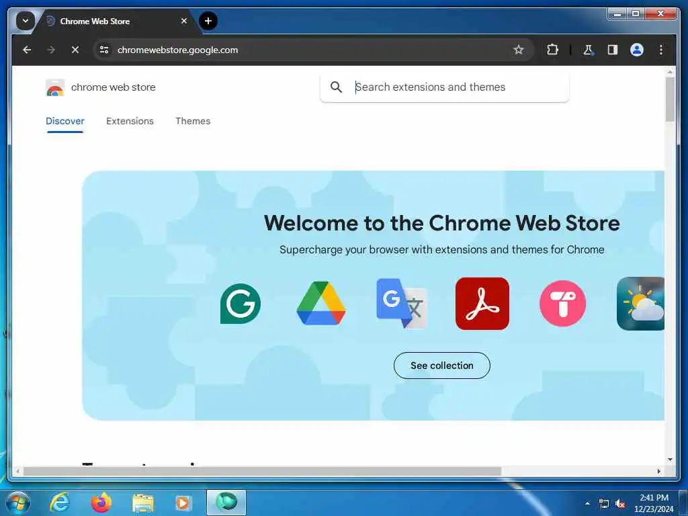The width and height of the screenshot is (688, 516).
Task: Click the horizontal scrollbar thumb
Action: 262,471
